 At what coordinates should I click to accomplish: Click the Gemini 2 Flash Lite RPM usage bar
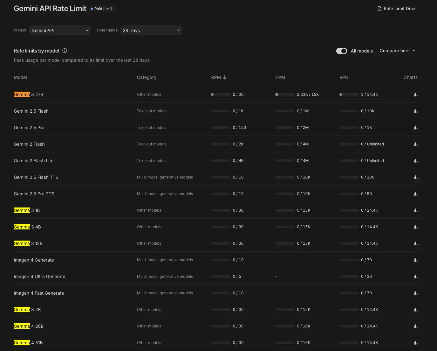pyautogui.click(x=221, y=161)
